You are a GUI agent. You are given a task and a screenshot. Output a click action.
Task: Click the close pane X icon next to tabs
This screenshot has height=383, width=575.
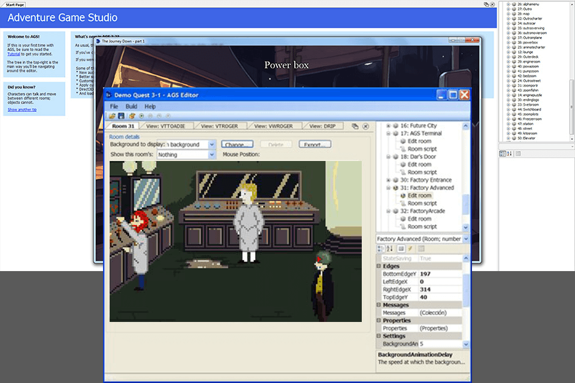pyautogui.click(x=365, y=126)
